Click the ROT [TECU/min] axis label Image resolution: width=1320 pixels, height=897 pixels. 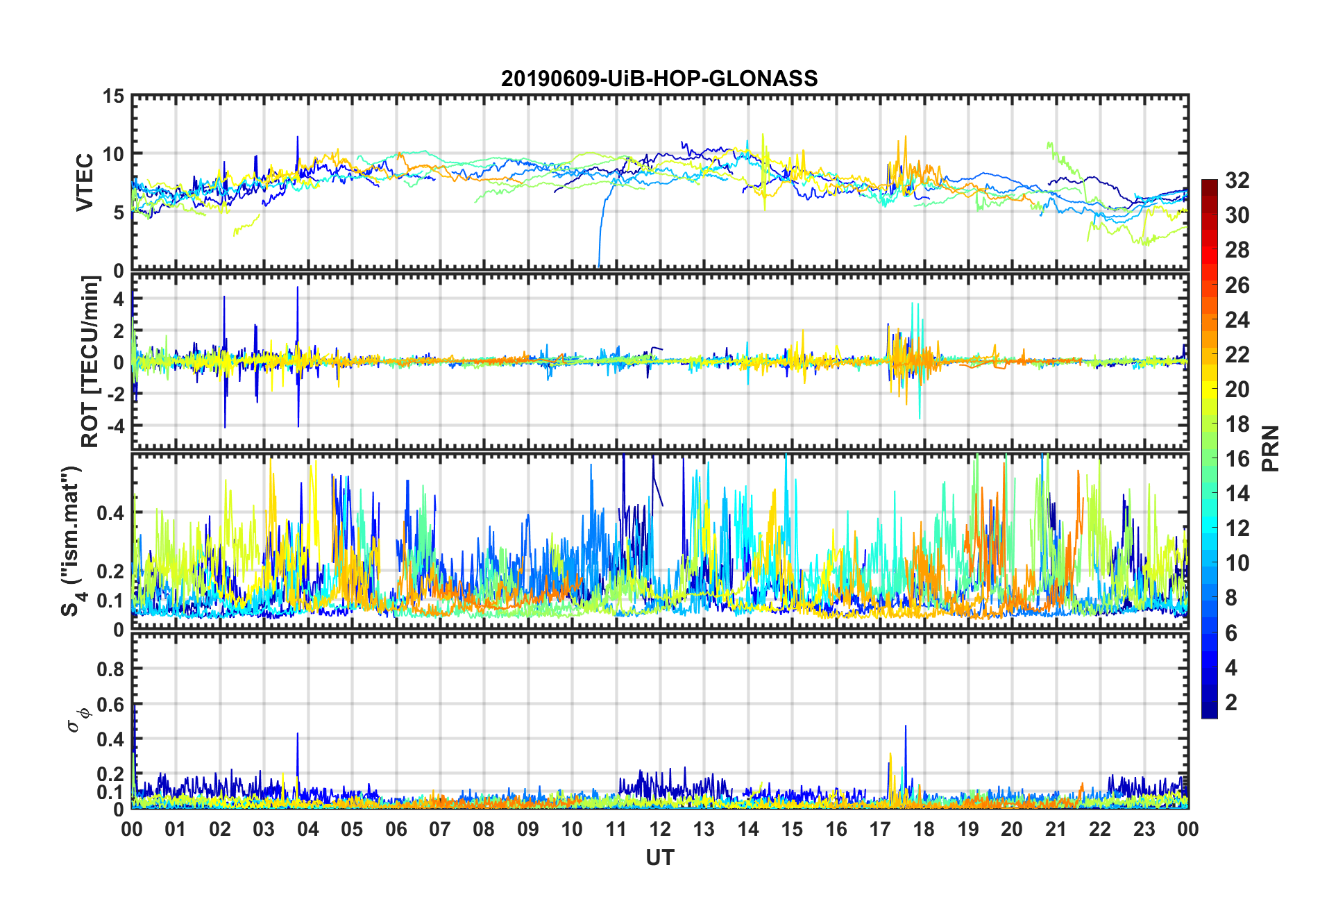[x=90, y=362]
